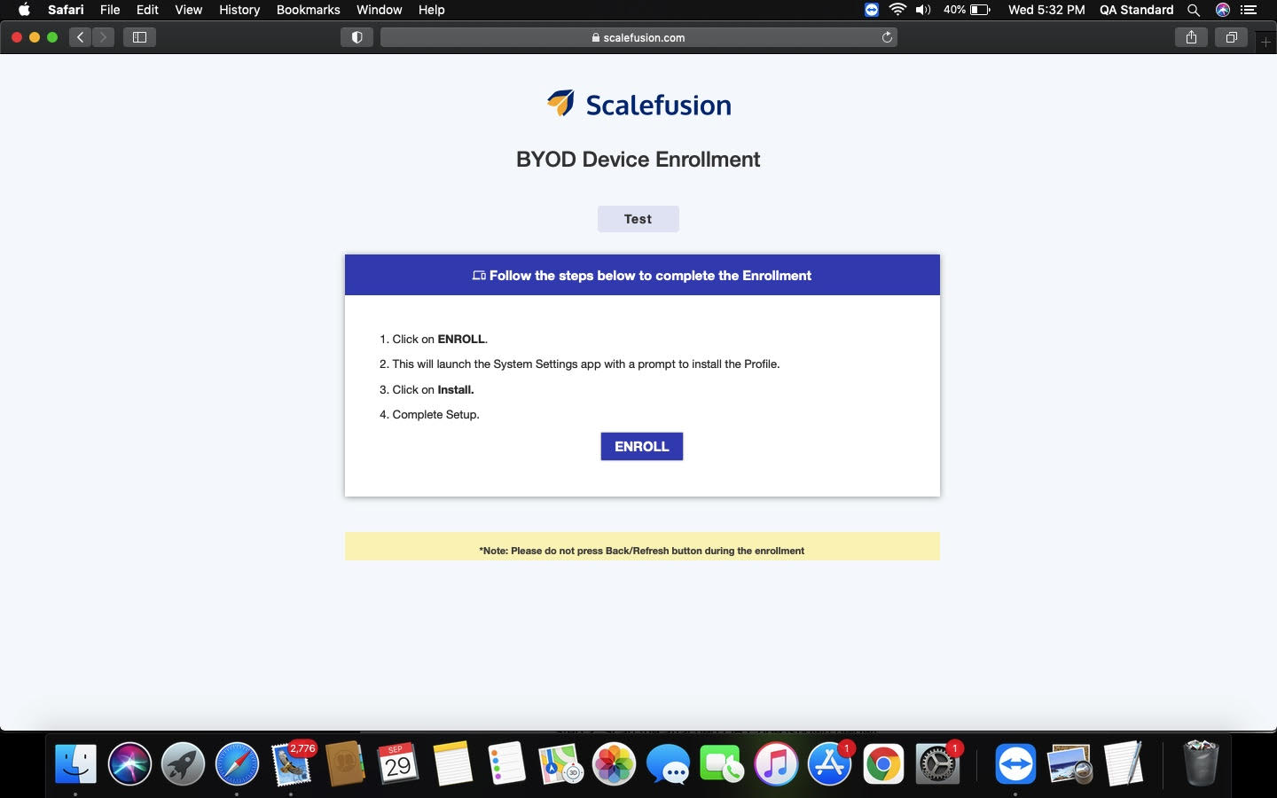This screenshot has width=1277, height=798.
Task: Open Music (iTunes) in the Dock
Action: click(x=776, y=764)
